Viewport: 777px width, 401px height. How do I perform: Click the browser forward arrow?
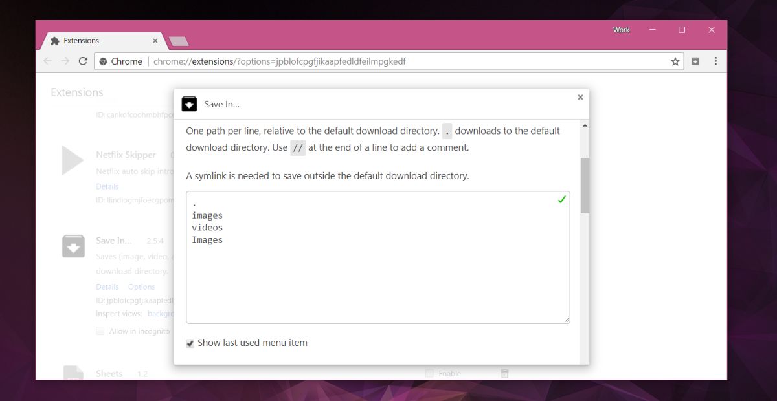pyautogui.click(x=65, y=61)
